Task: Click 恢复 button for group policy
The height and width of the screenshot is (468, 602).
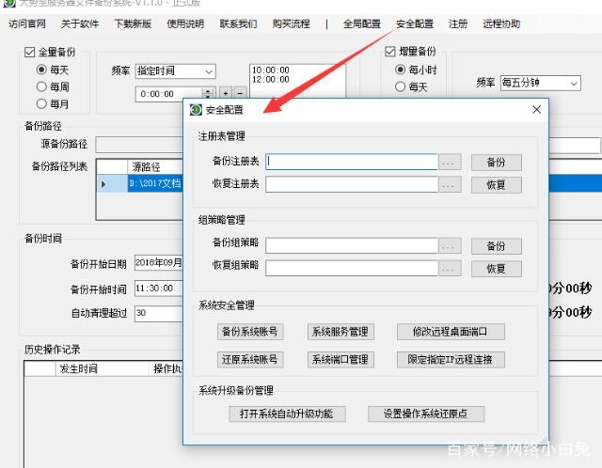Action: (497, 269)
